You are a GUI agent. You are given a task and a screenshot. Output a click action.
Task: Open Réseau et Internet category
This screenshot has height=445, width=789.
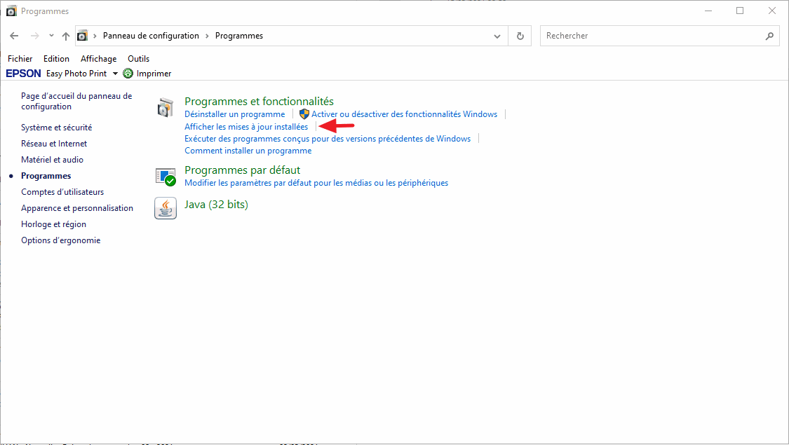54,144
